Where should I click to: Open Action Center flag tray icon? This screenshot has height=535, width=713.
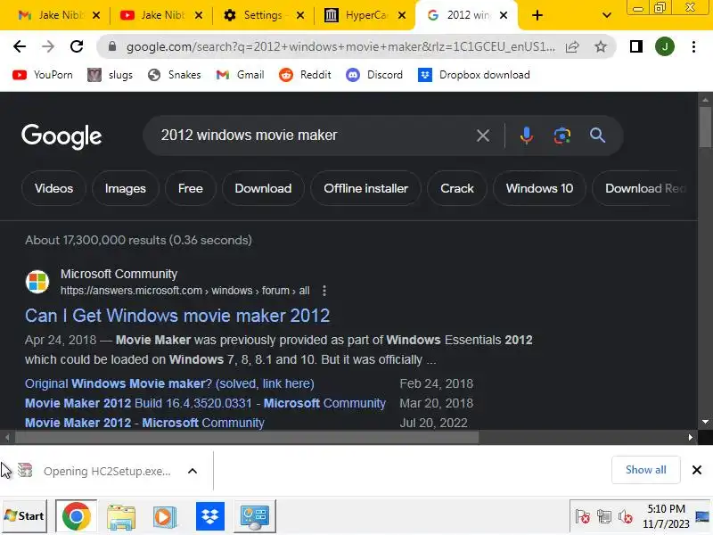point(583,517)
